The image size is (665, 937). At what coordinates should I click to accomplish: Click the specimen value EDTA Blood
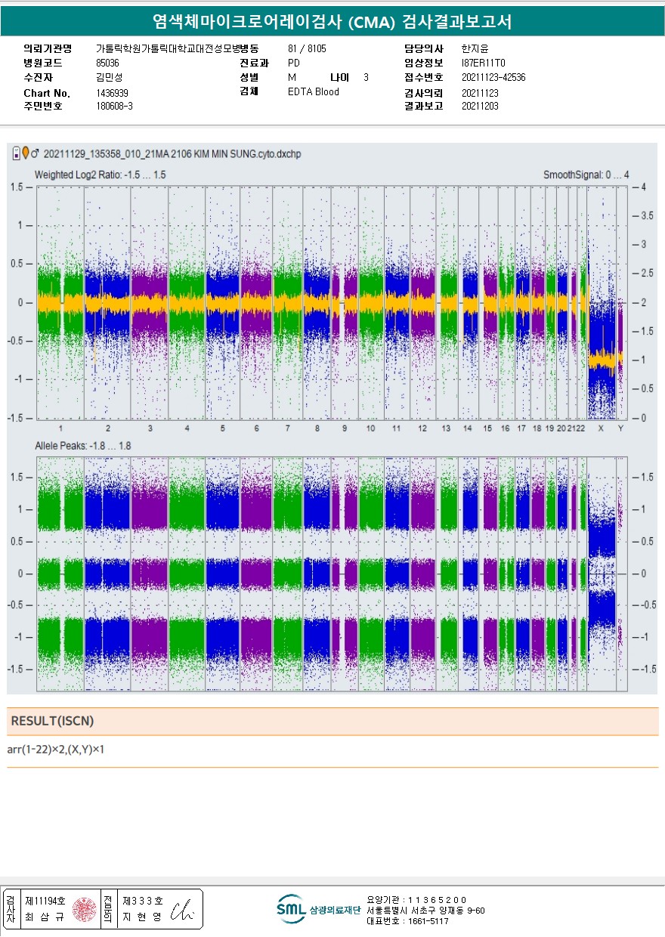(314, 92)
